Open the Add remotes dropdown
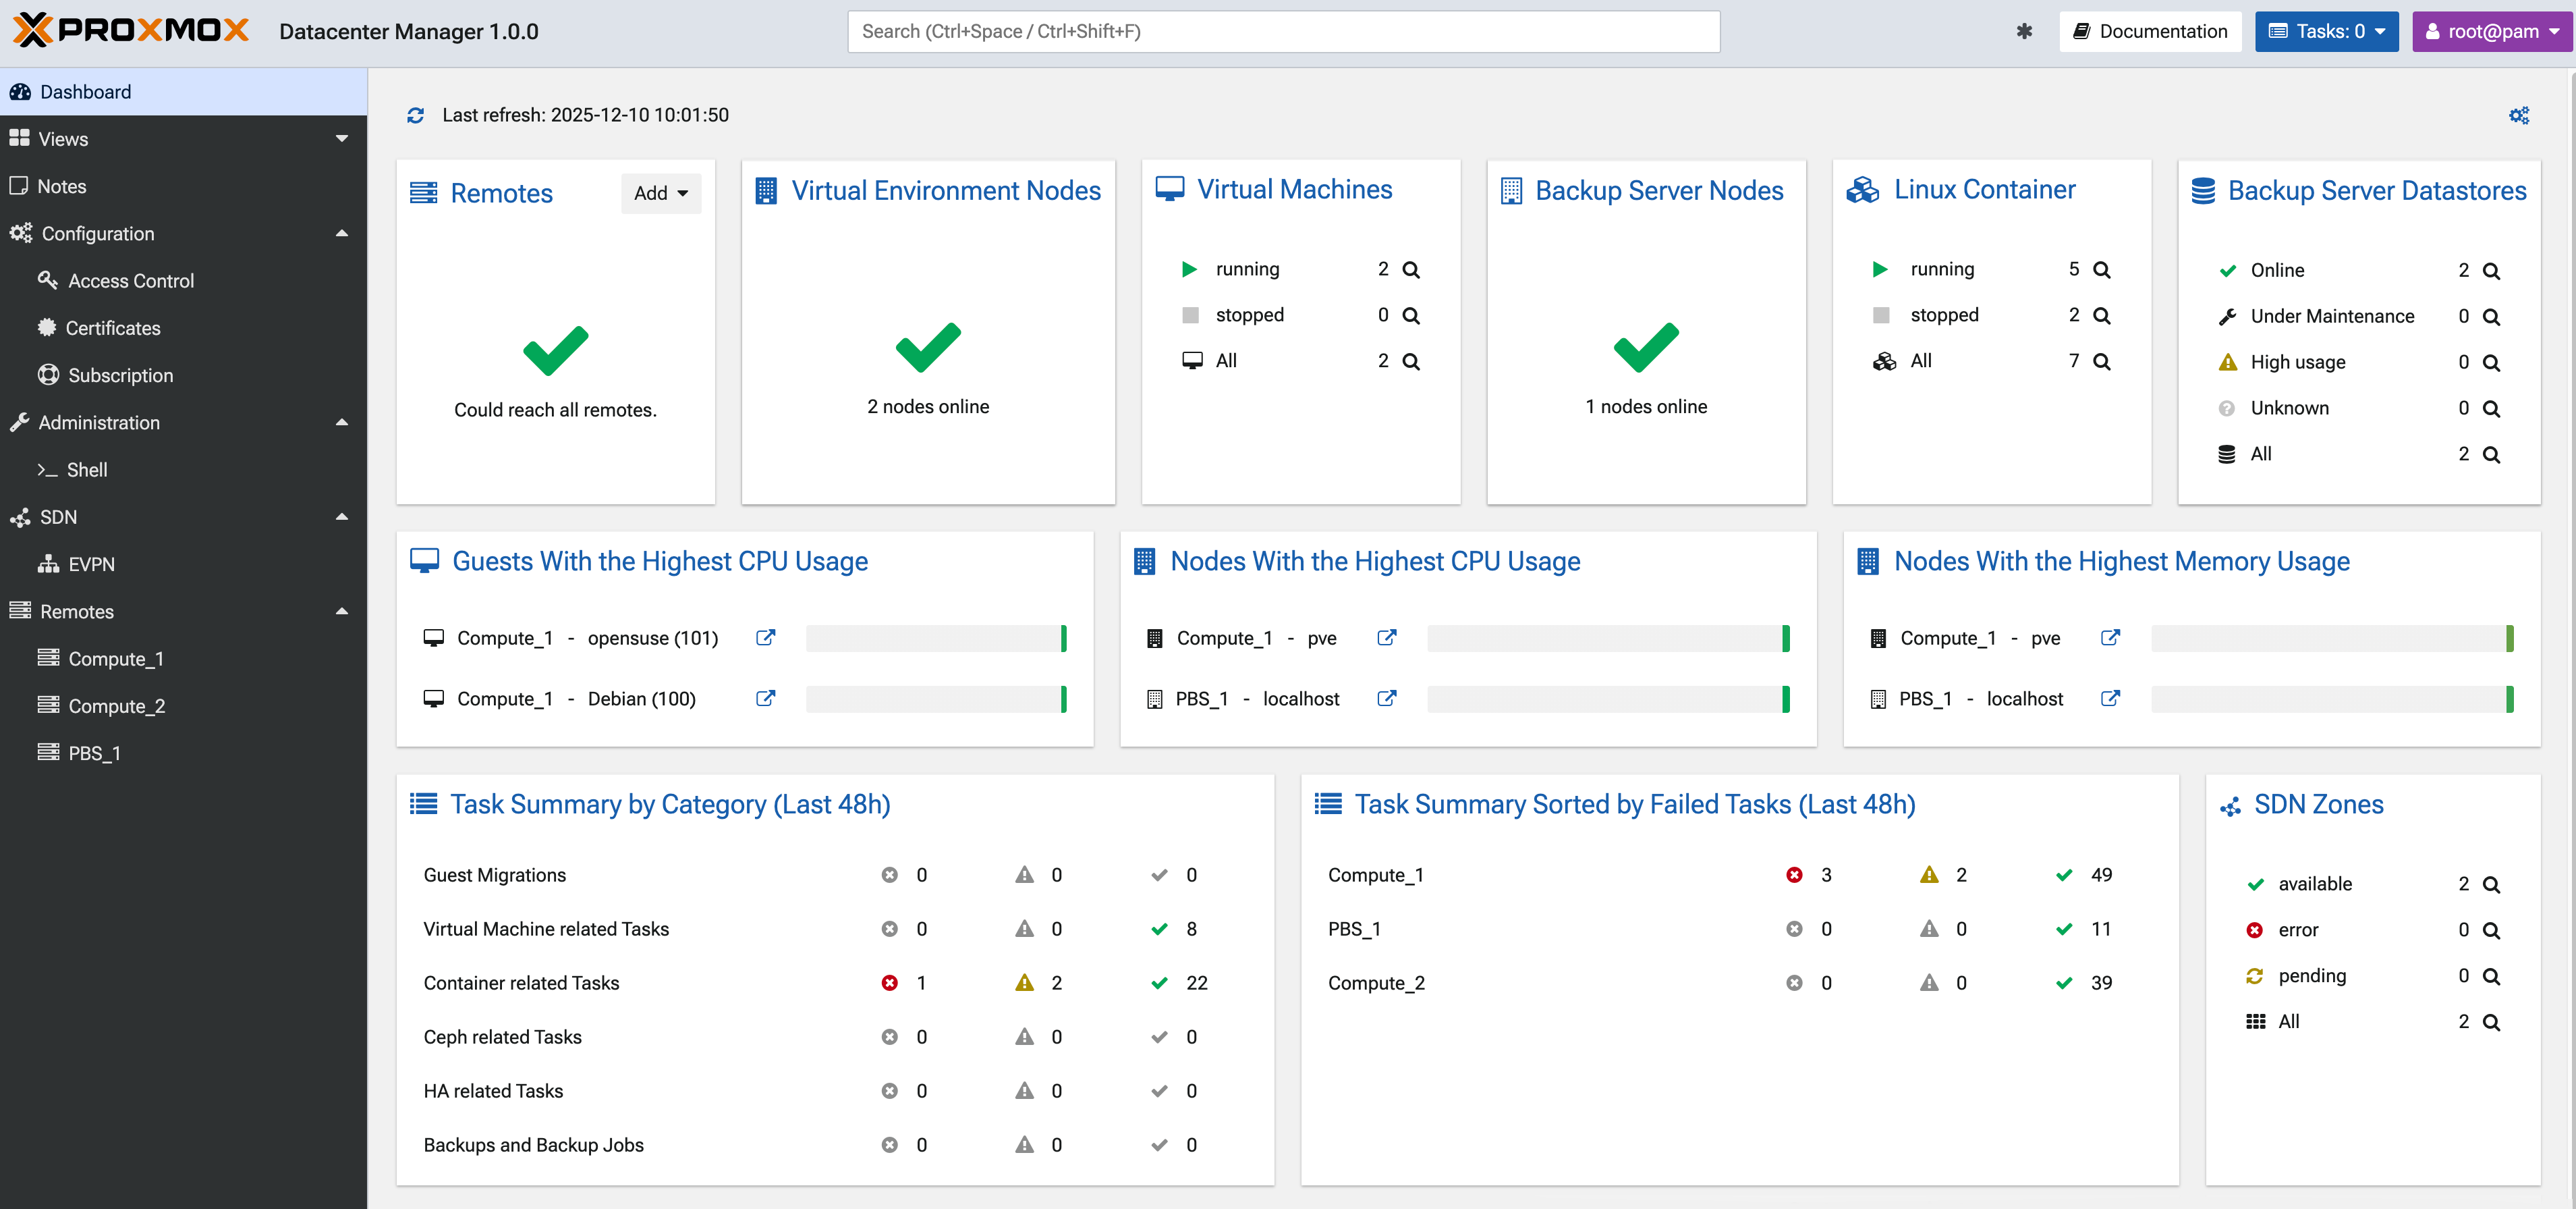 [660, 193]
